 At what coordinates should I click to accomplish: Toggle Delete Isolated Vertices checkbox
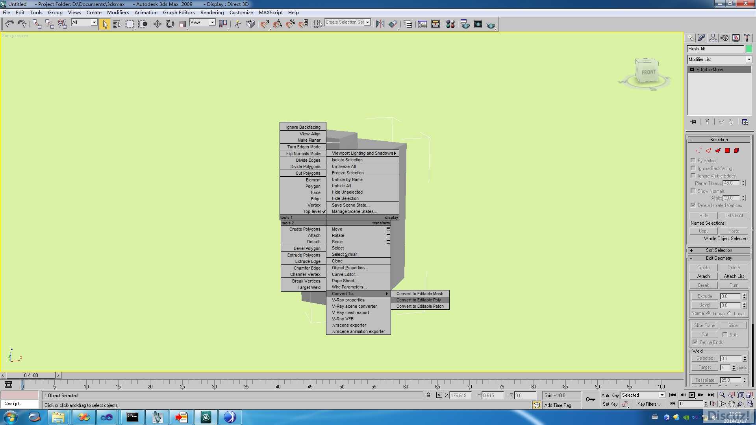click(693, 205)
